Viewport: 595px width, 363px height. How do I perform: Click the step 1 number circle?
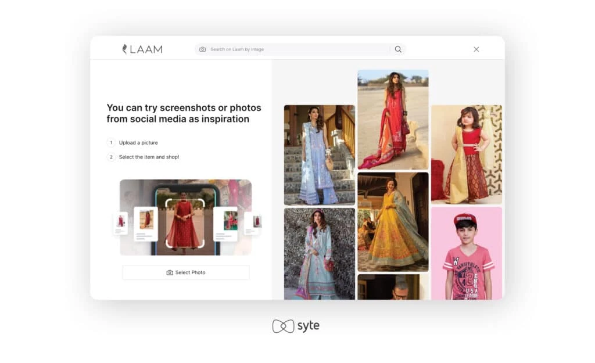pyautogui.click(x=111, y=142)
